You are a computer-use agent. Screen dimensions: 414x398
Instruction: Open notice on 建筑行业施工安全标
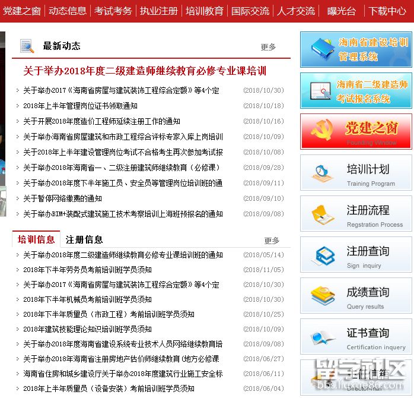[x=123, y=374]
